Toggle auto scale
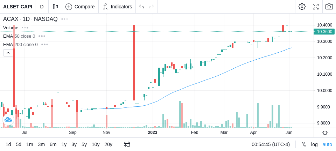Screen dimensions: 336x151 tap(327, 145)
